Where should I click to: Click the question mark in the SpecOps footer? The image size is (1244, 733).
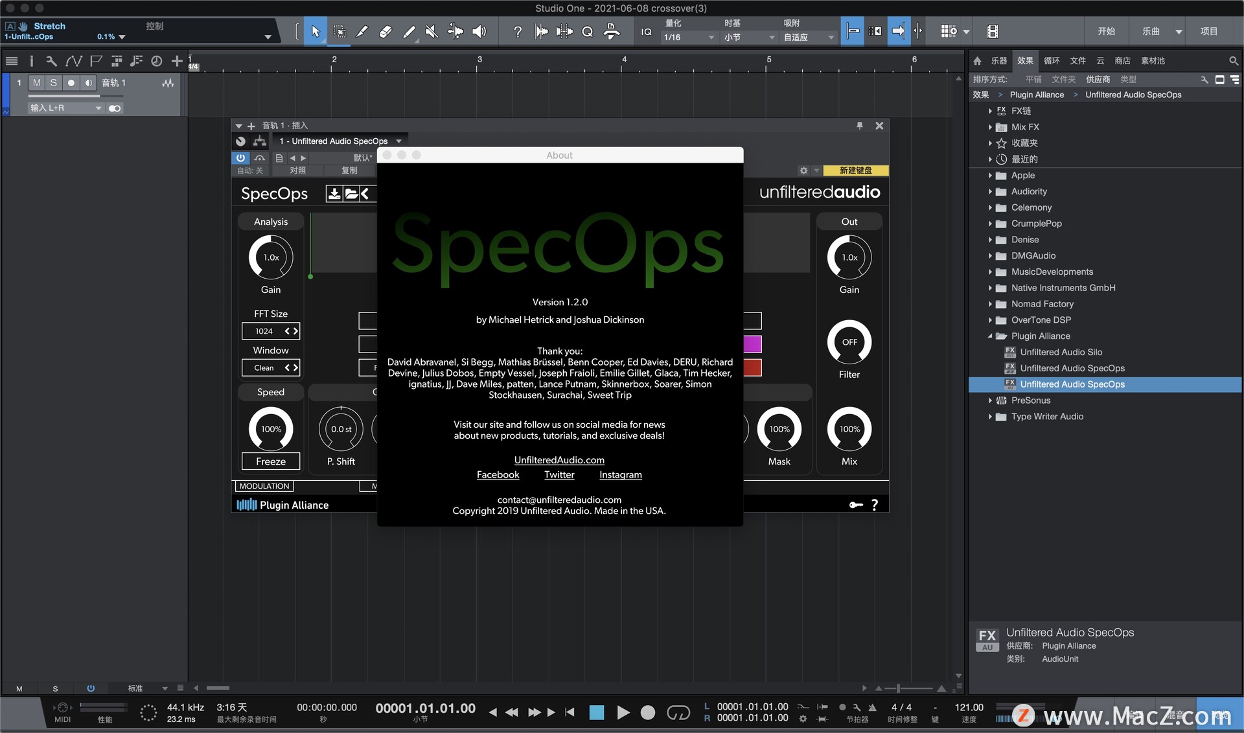pos(875,505)
